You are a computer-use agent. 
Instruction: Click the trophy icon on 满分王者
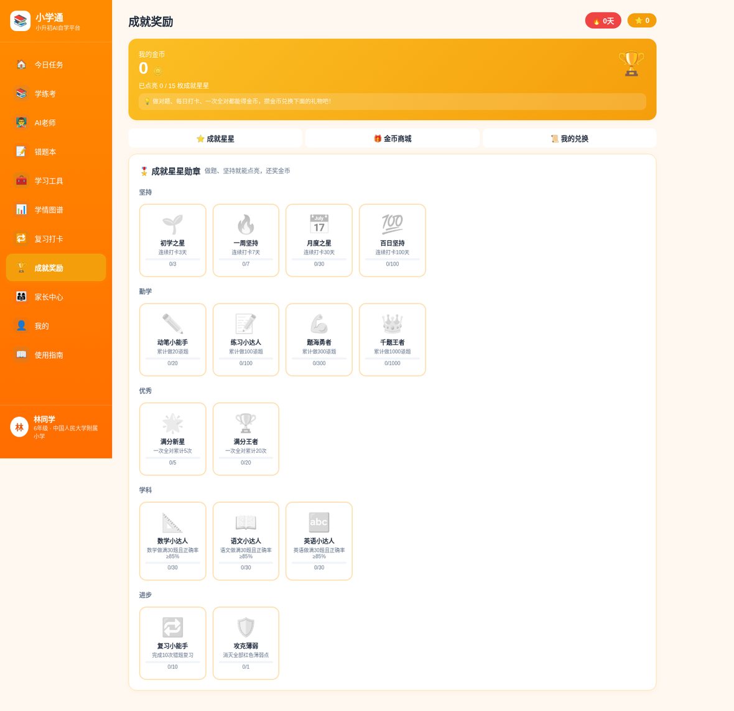(x=246, y=423)
